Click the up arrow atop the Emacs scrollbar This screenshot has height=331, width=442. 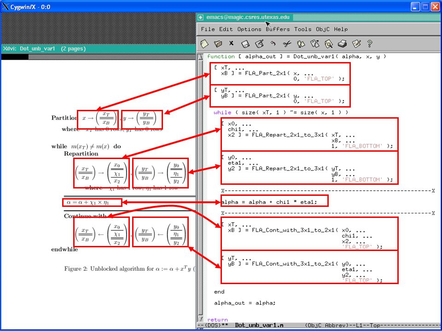(200, 57)
